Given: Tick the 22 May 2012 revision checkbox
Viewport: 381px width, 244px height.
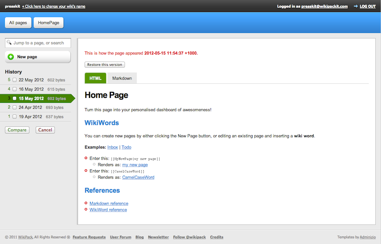Looking at the screenshot, I should pos(15,80).
